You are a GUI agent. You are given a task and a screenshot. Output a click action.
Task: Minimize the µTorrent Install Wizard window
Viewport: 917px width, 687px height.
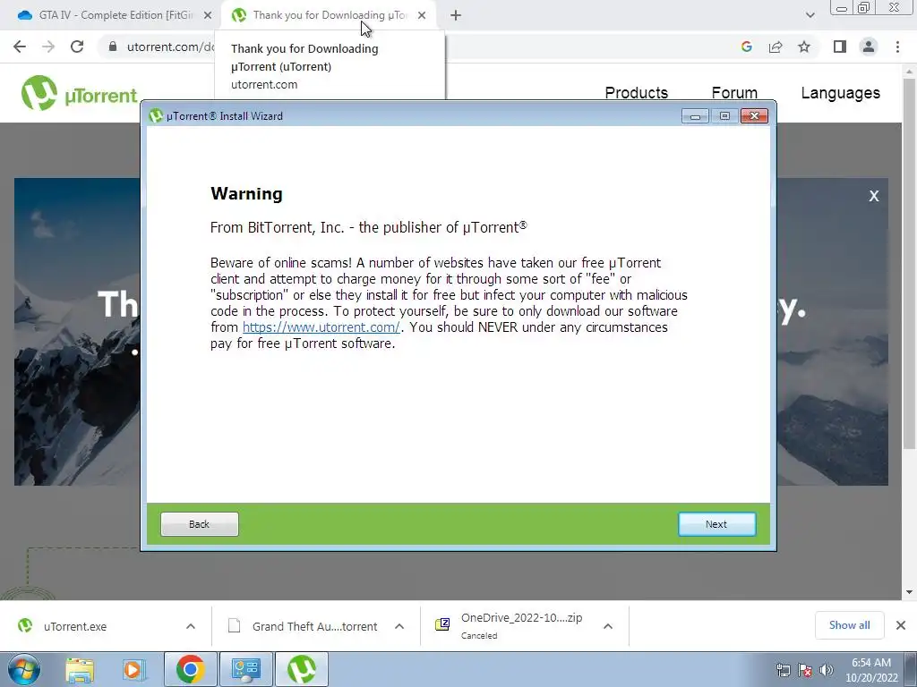point(695,116)
